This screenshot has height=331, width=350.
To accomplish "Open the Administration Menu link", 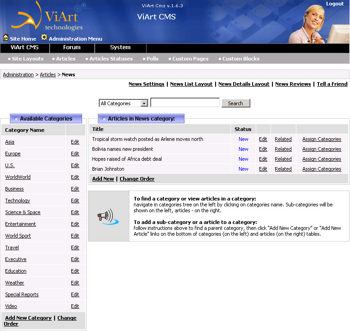I will (x=75, y=39).
